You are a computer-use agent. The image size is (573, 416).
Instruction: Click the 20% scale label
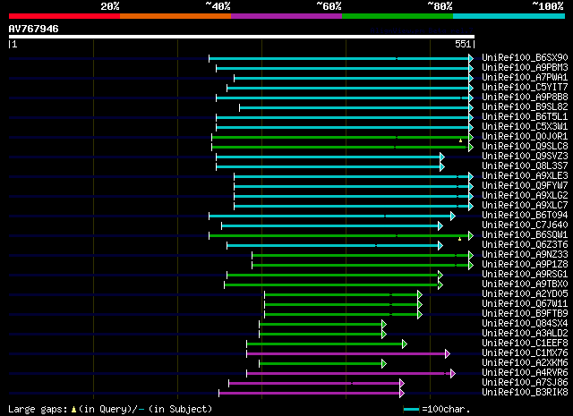110,6
